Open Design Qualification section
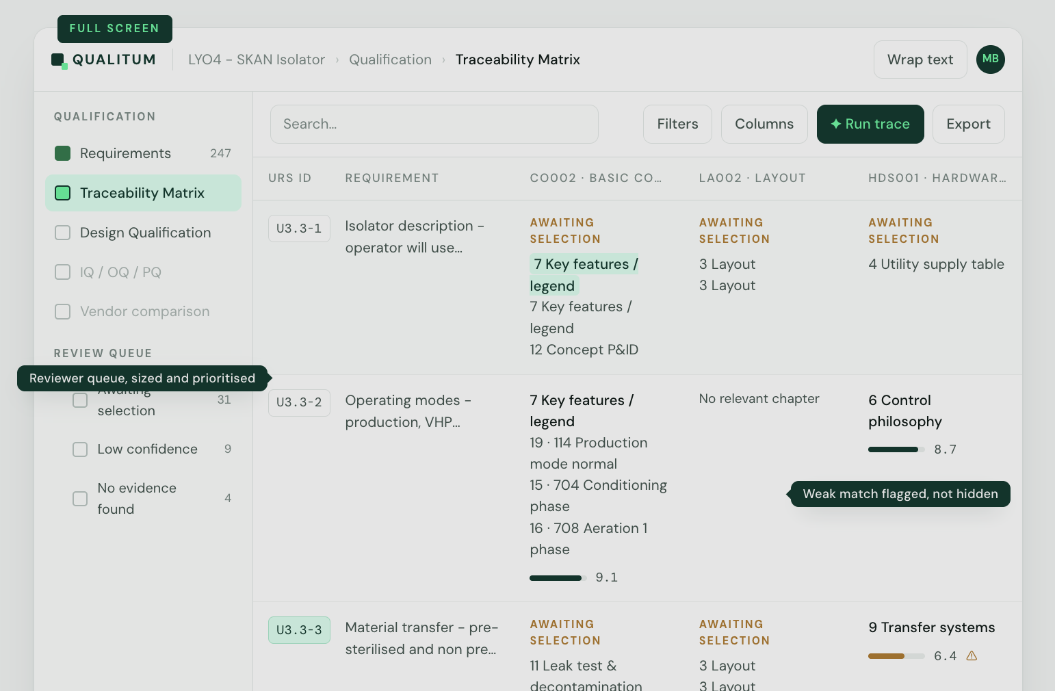 click(143, 233)
